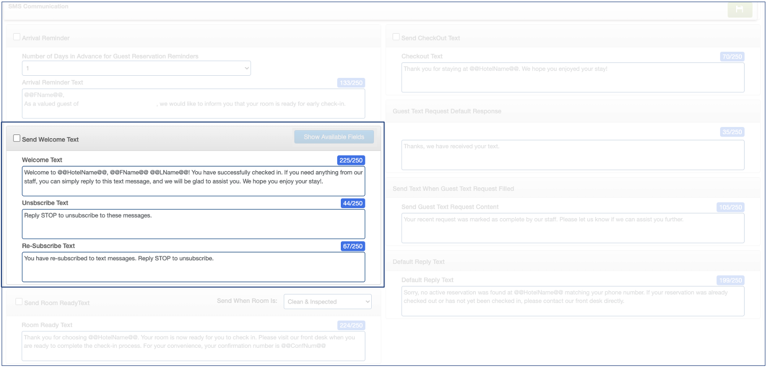
Task: Click the Show Available Fields button
Action: click(x=334, y=137)
